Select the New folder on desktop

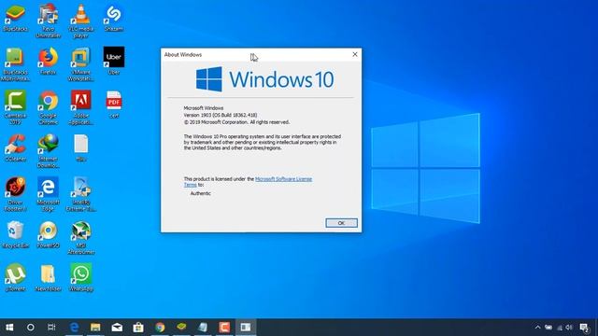[x=48, y=278]
